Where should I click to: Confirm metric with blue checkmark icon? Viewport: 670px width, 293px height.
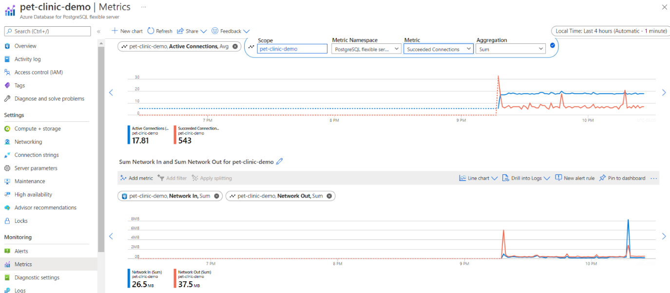tap(553, 46)
